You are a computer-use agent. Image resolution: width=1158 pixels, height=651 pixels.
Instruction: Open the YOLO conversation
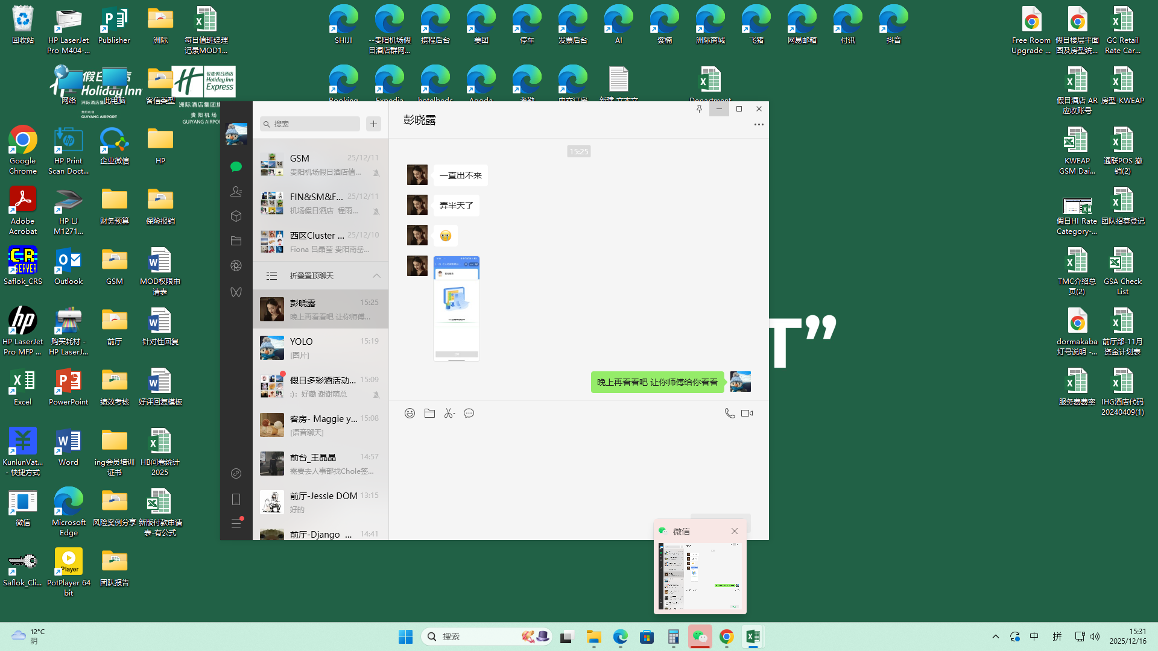pos(320,348)
